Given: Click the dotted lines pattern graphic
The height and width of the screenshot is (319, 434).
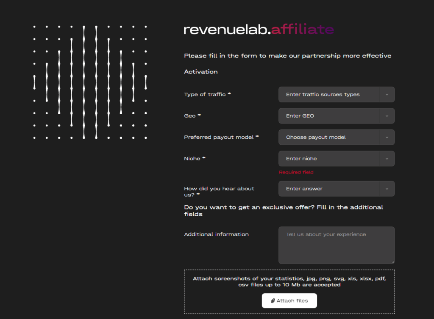Looking at the screenshot, I should [x=90, y=82].
